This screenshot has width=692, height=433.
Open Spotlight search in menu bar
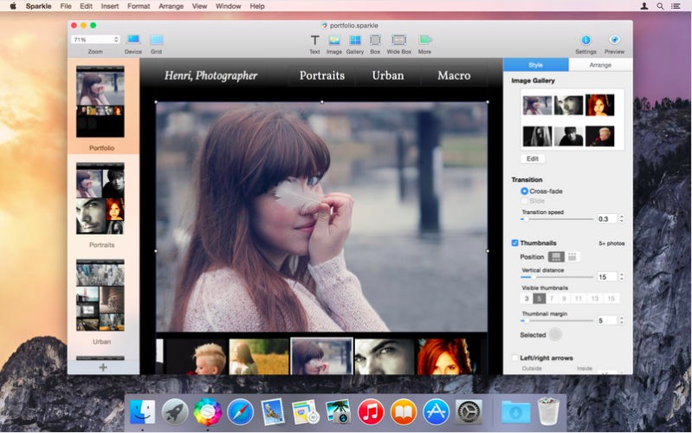(x=660, y=6)
